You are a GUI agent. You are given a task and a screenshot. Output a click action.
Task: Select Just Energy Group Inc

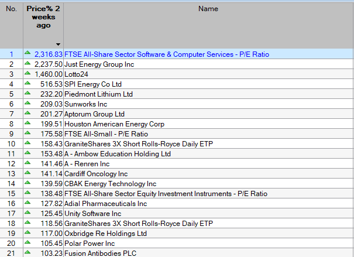click(99, 64)
